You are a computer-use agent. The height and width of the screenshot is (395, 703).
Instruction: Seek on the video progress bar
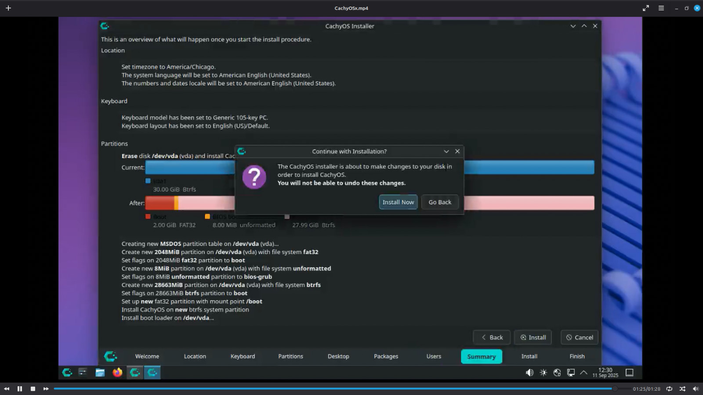point(342,389)
